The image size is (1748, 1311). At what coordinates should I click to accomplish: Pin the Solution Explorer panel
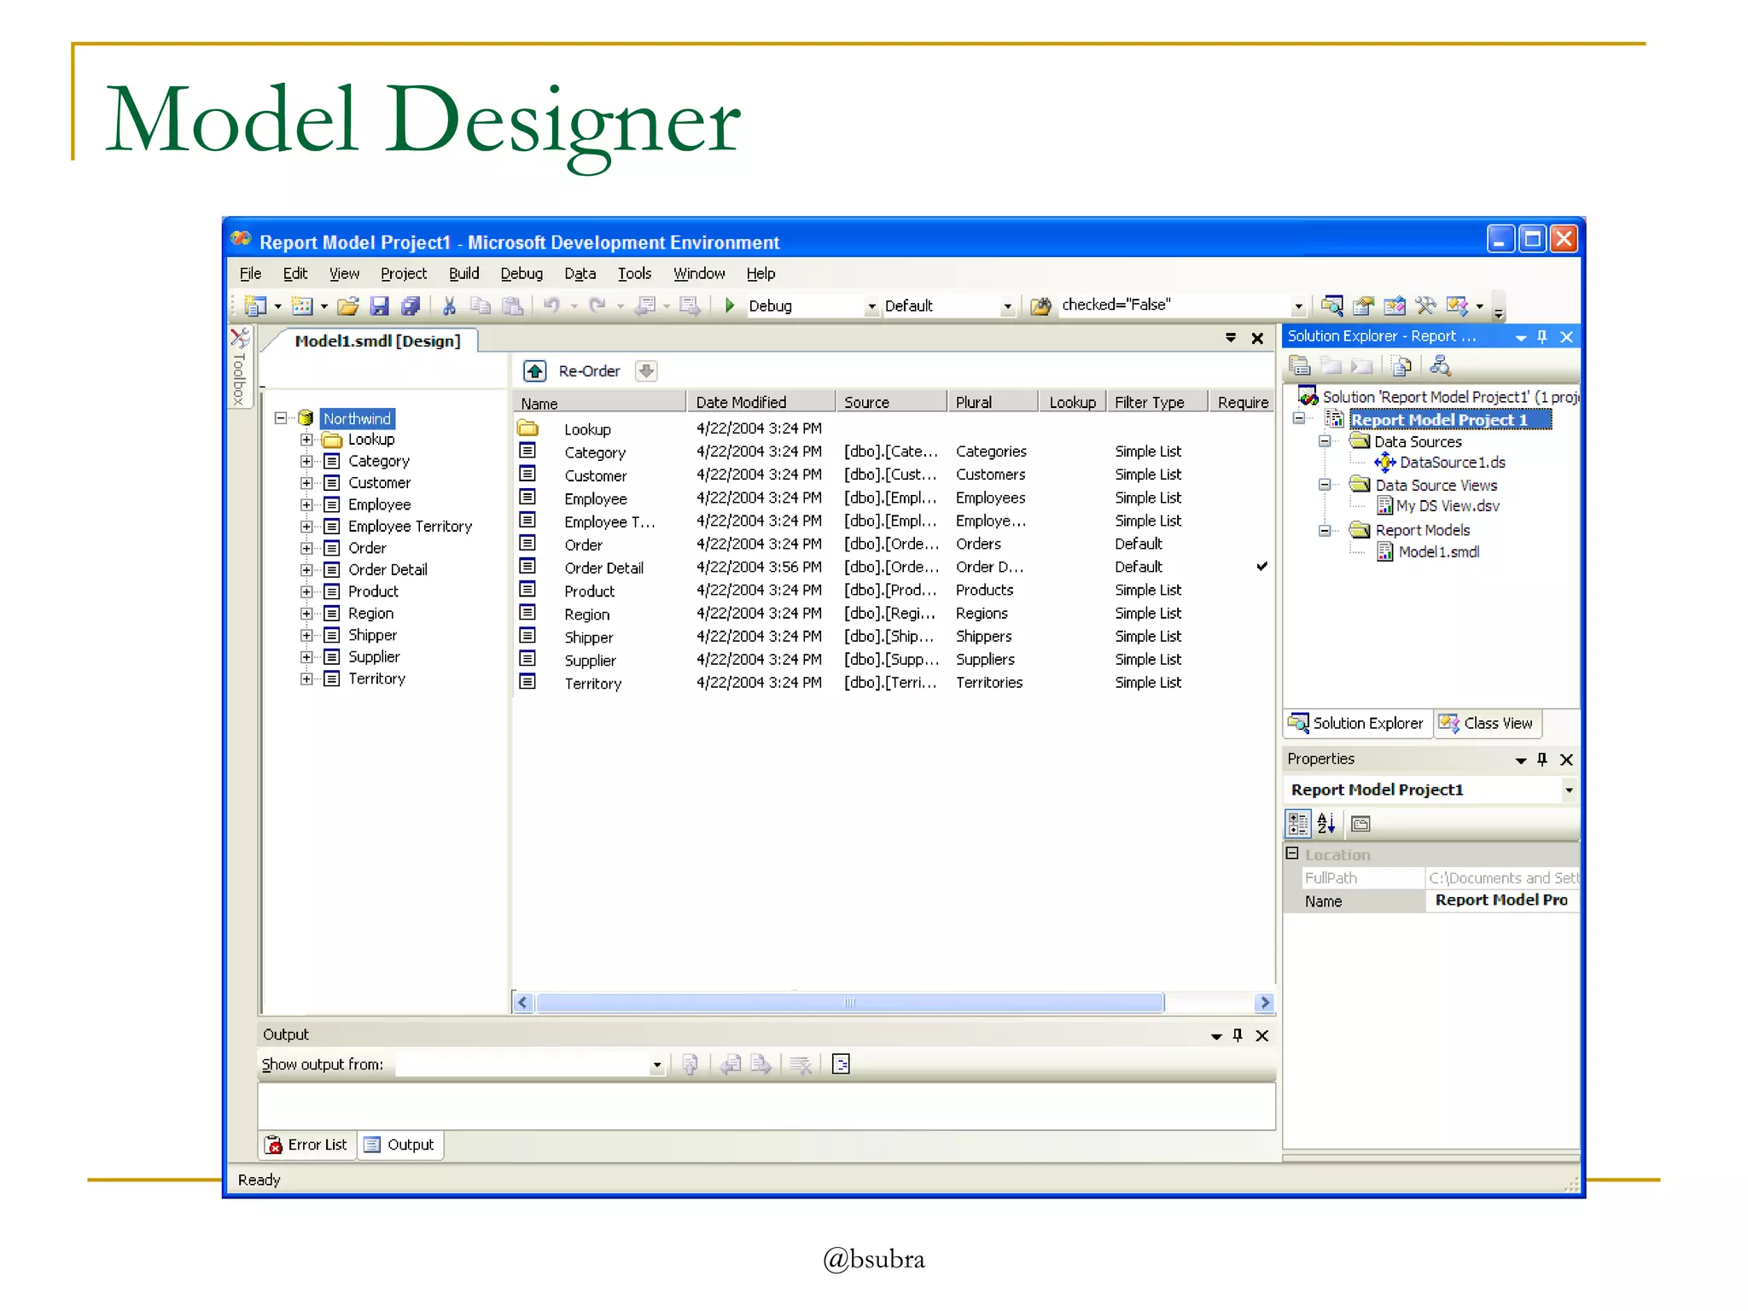point(1542,336)
